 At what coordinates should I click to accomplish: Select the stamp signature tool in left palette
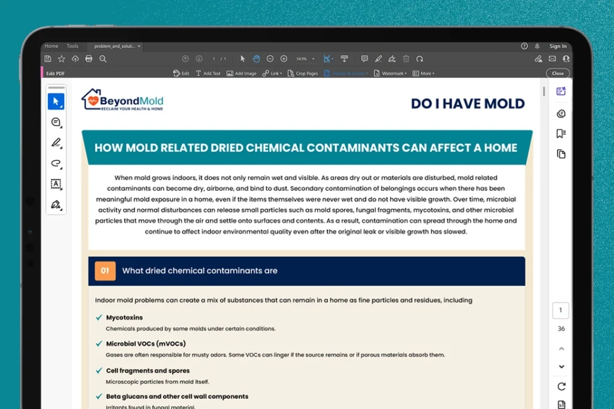[x=56, y=205]
